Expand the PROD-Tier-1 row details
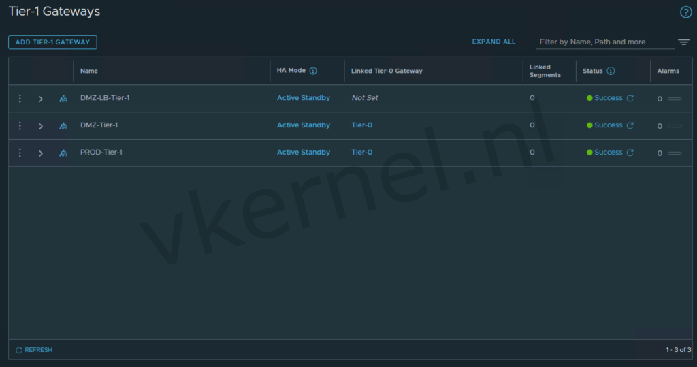Image resolution: width=697 pixels, height=367 pixels. [41, 153]
